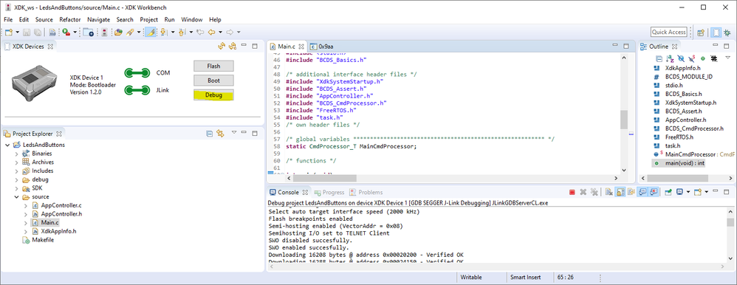This screenshot has height=285, width=737.
Task: Click the New file toolbar icon
Action: point(9,32)
